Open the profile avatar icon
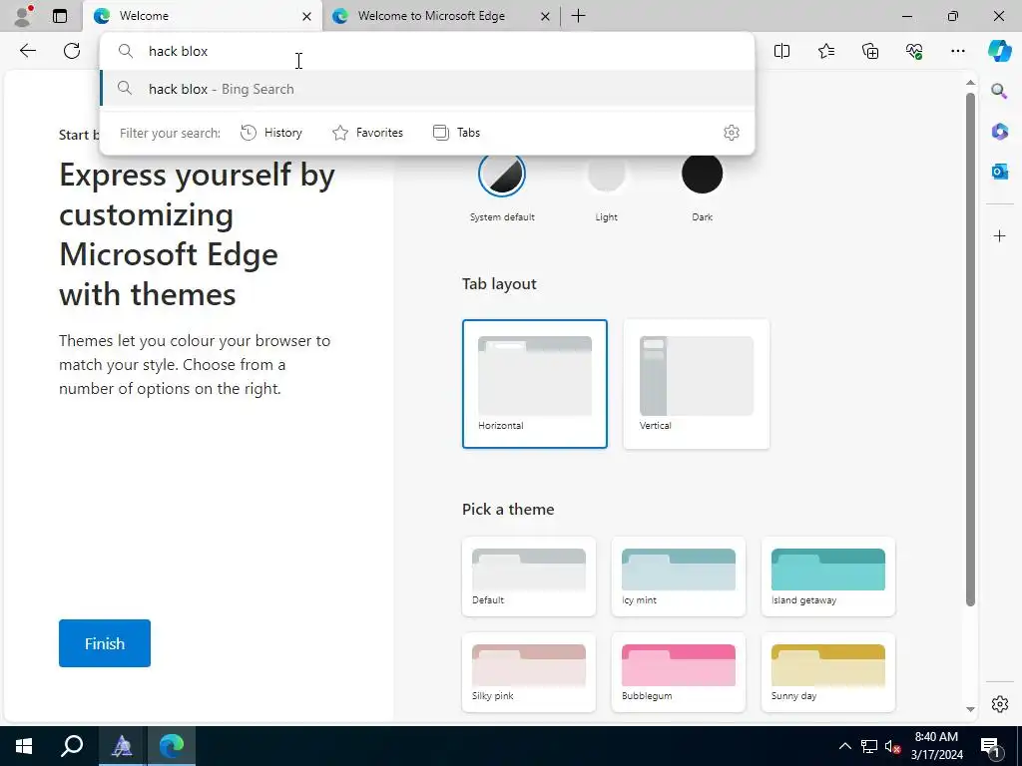Viewport: 1022px width, 766px height. point(23,16)
